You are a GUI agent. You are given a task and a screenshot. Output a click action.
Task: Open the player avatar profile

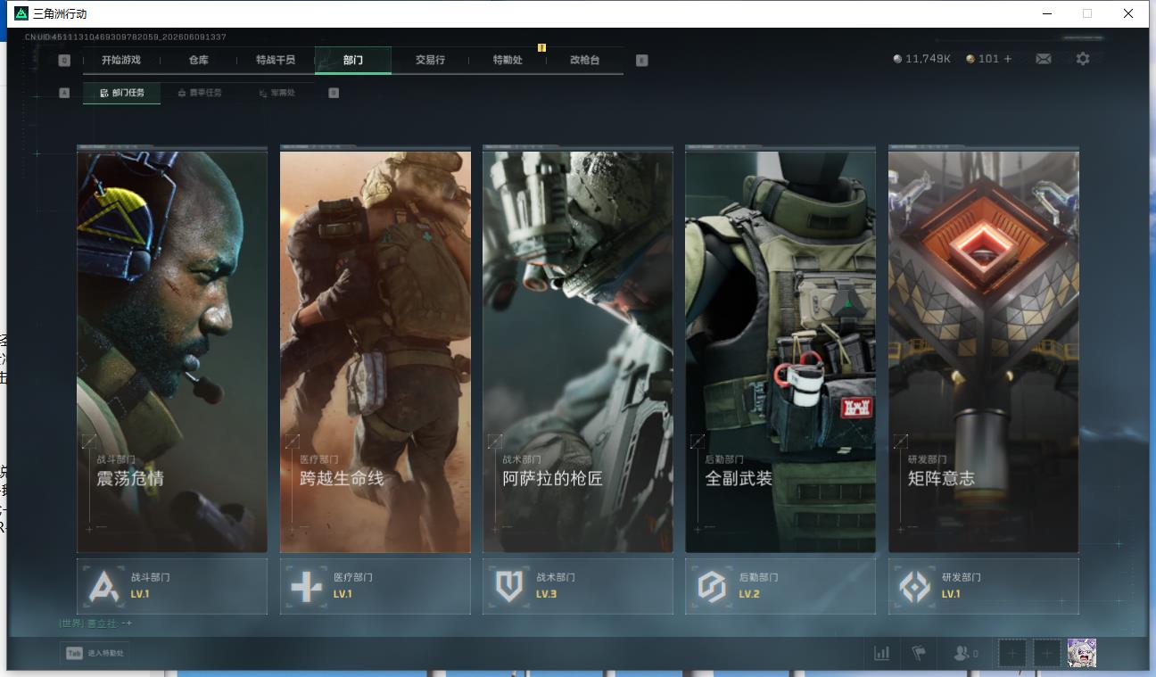[x=1082, y=653]
